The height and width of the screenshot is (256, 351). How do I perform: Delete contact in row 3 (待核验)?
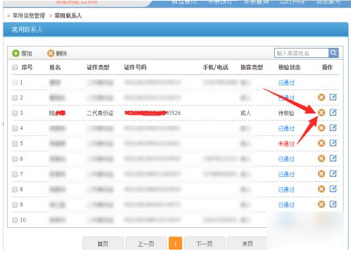pos(321,113)
